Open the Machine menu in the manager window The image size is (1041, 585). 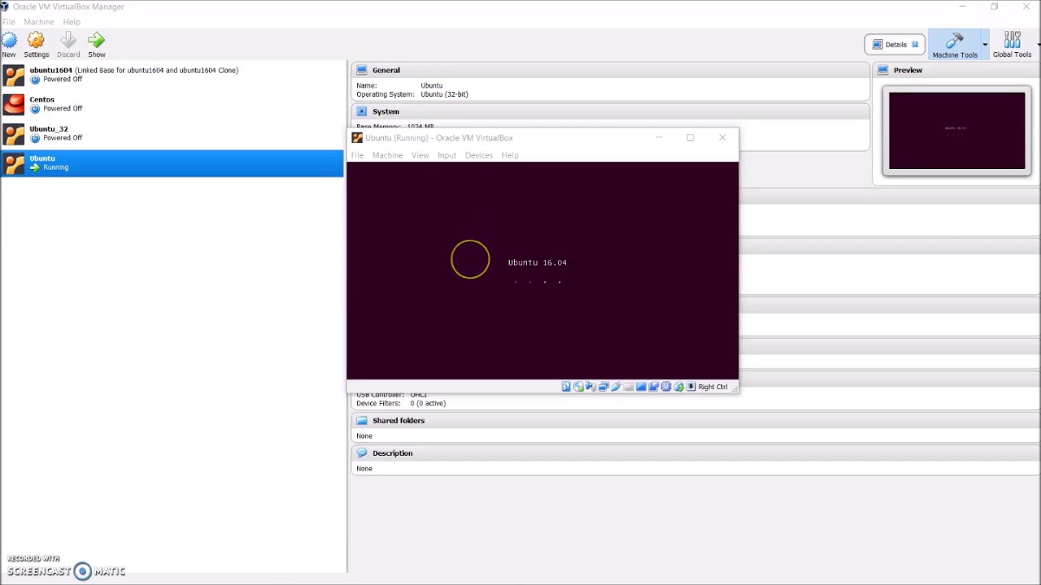[39, 22]
